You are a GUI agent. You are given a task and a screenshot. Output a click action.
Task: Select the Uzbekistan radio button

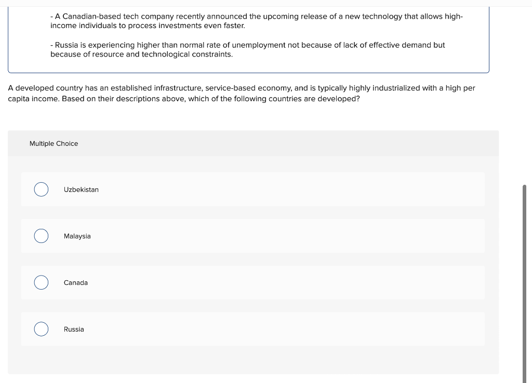click(x=41, y=189)
